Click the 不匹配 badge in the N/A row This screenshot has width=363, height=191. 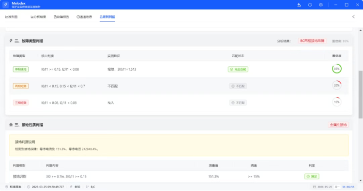pos(238,103)
